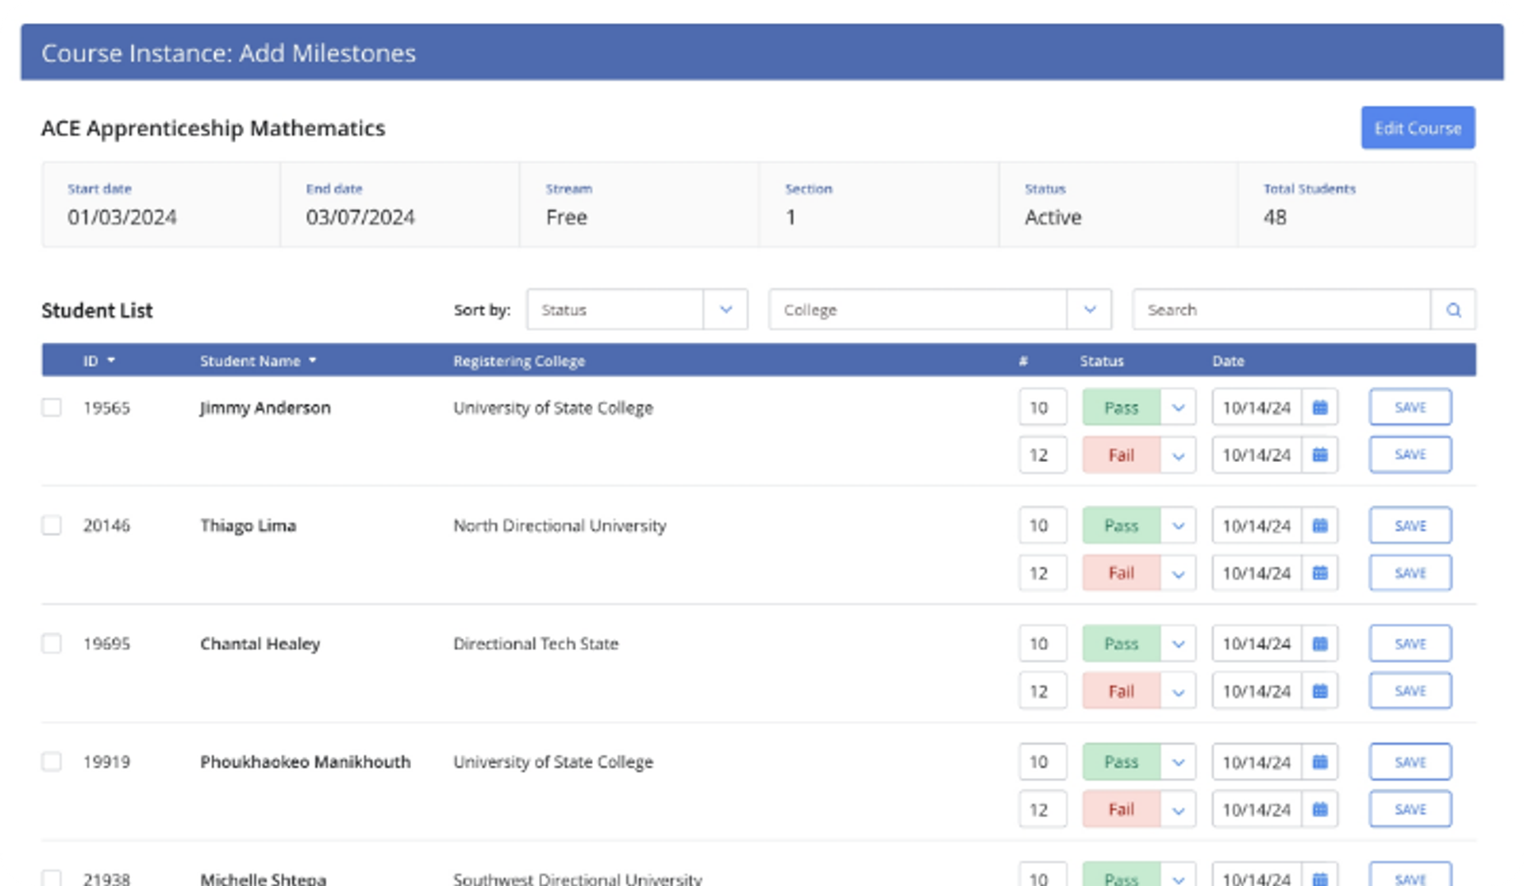Click the Edit Course button
This screenshot has height=886, width=1524.
pyautogui.click(x=1418, y=128)
